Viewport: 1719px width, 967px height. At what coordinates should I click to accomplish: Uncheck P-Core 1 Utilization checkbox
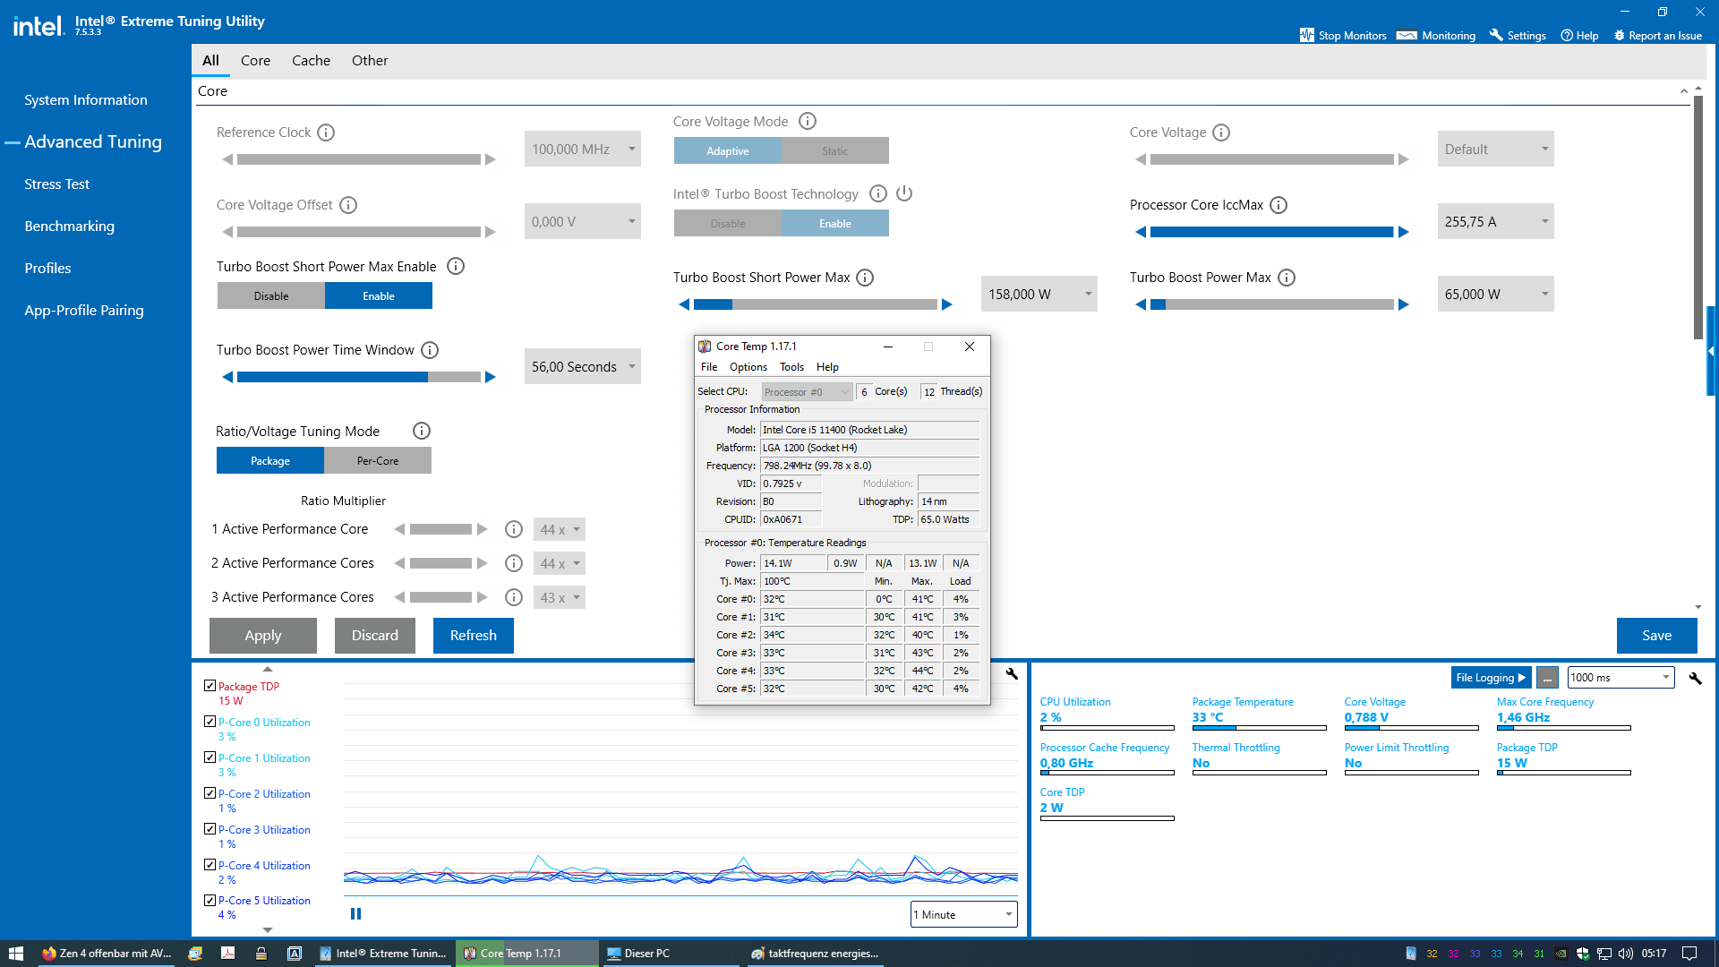pyautogui.click(x=210, y=757)
